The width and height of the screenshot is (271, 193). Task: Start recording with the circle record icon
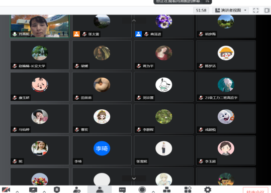point(142,189)
